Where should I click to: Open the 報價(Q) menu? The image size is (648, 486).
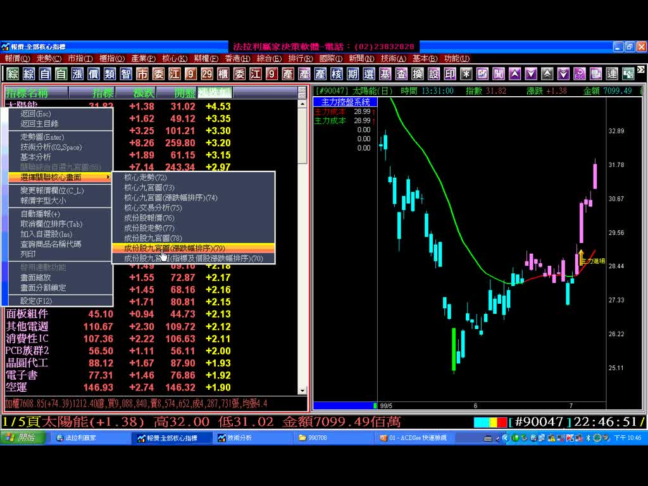[x=17, y=59]
